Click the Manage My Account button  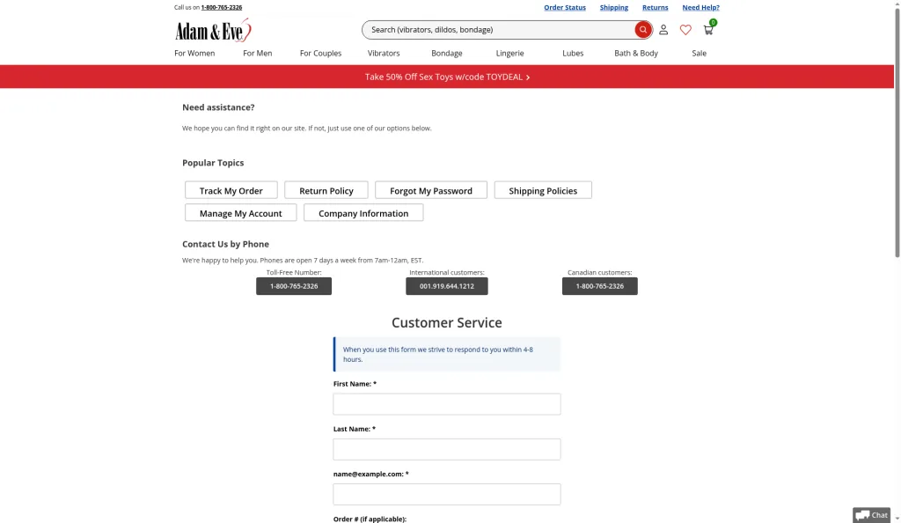coord(241,213)
